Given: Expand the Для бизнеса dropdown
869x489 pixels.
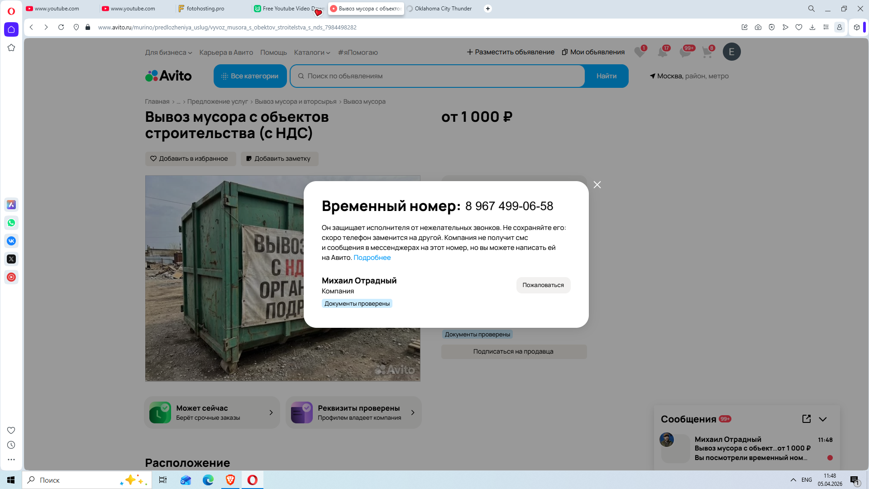Looking at the screenshot, I should (x=168, y=53).
